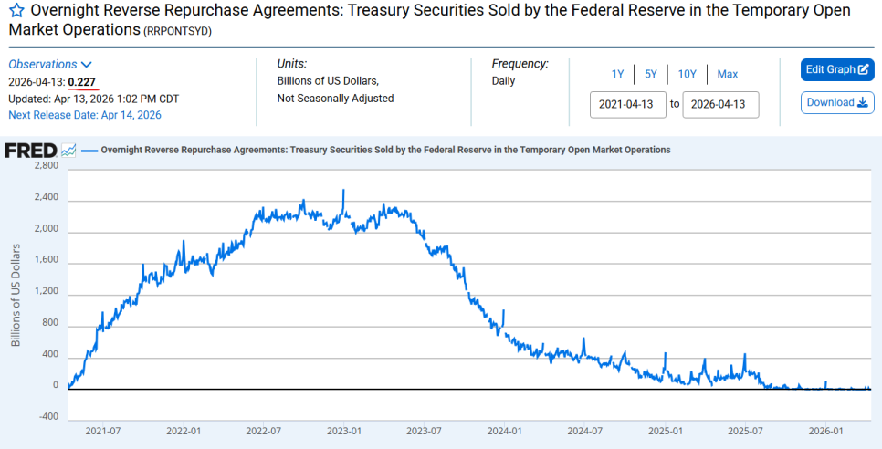The width and height of the screenshot is (882, 449).
Task: Click the FRED logo on the graph
Action: click(31, 151)
